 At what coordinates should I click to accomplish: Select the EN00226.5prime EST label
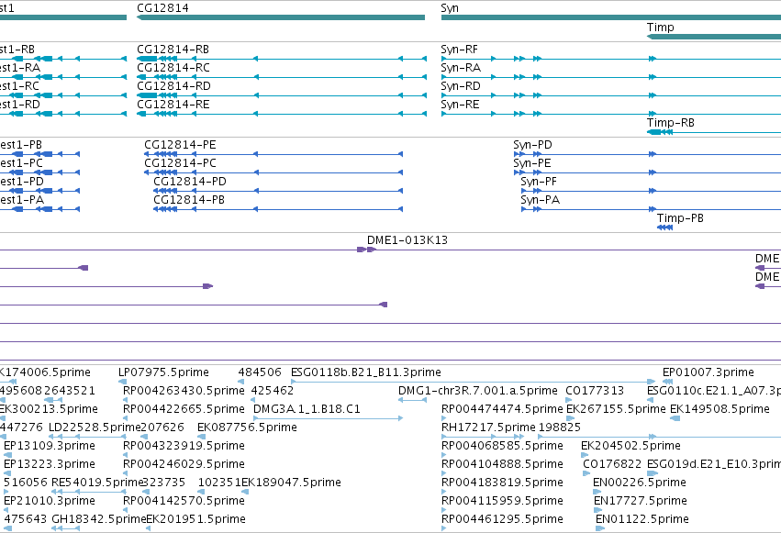640,483
